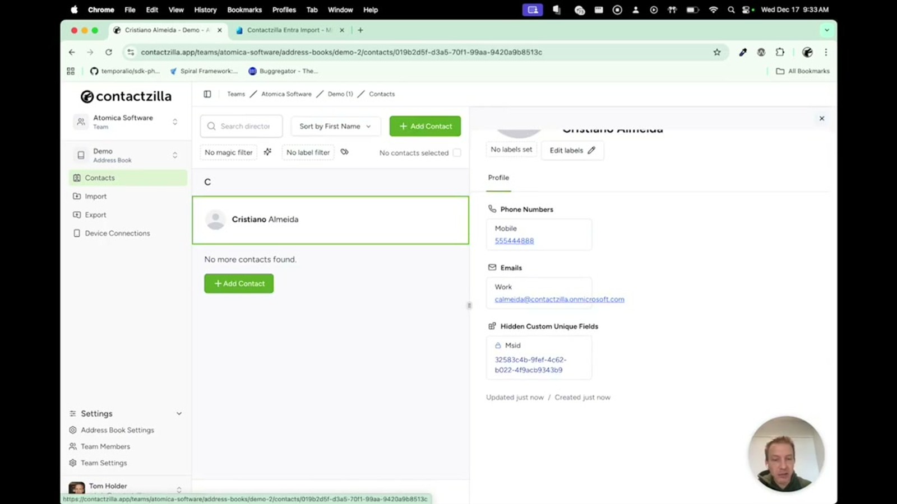Close the Contactzilla Entra Import tab
This screenshot has width=897, height=504.
click(x=342, y=30)
